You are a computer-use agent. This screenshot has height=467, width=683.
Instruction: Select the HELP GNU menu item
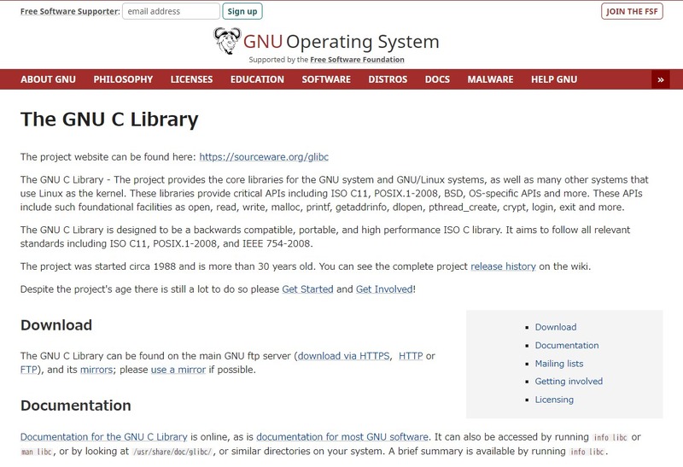554,79
